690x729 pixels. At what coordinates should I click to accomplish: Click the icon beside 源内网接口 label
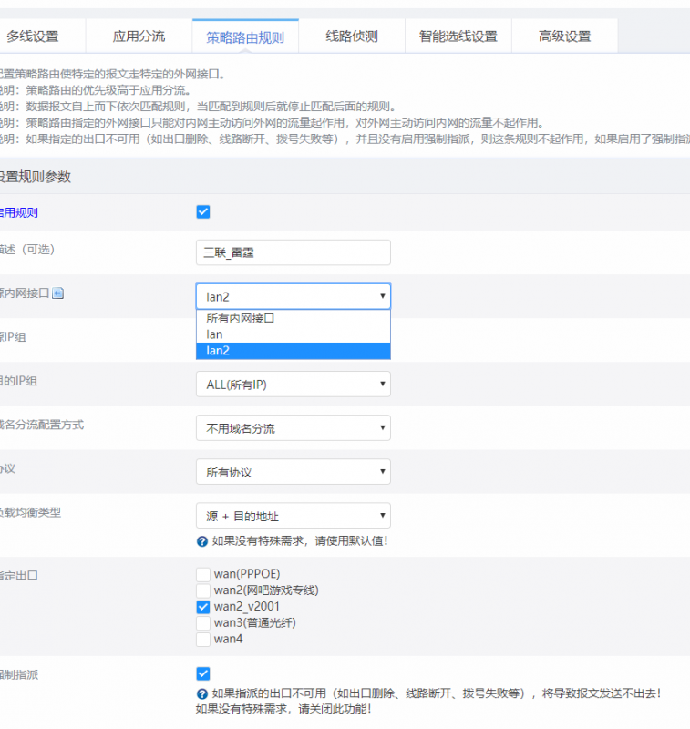pyautogui.click(x=57, y=293)
